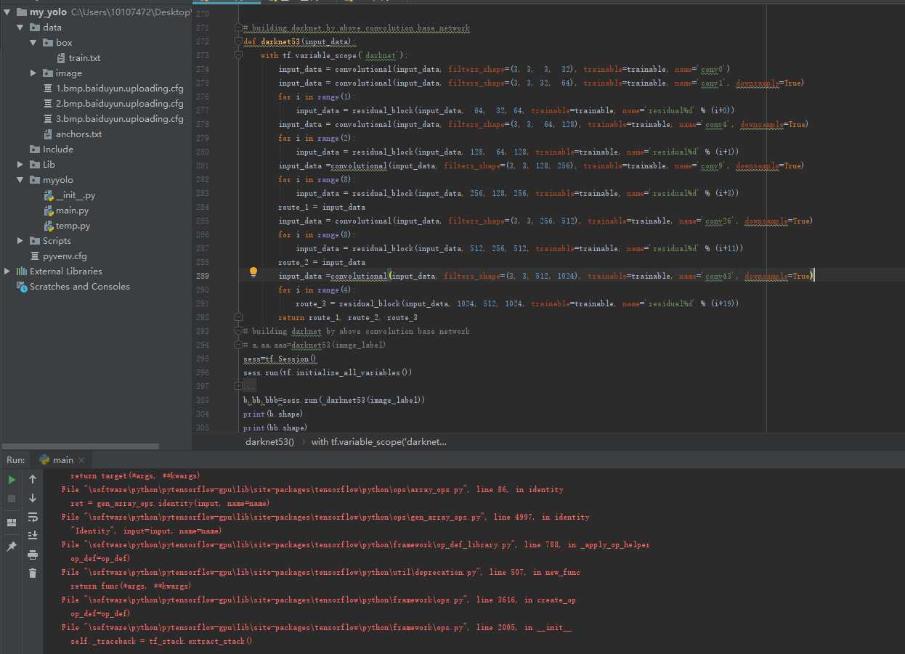Click the pyvenv.cfg file icon

35,256
